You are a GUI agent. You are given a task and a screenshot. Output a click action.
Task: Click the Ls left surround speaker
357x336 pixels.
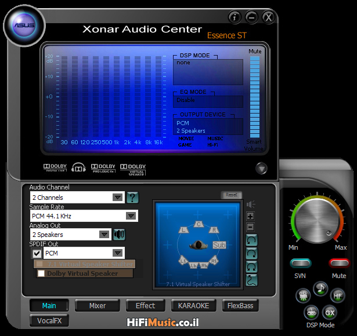pyautogui.click(x=183, y=261)
